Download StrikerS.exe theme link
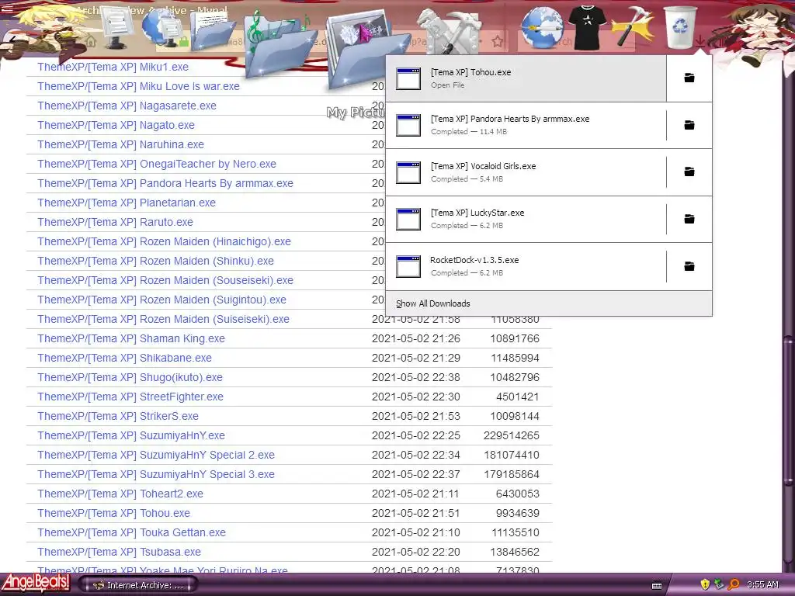 coord(118,416)
